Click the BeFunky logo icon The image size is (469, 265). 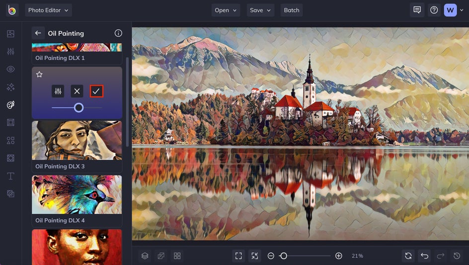coord(12,10)
